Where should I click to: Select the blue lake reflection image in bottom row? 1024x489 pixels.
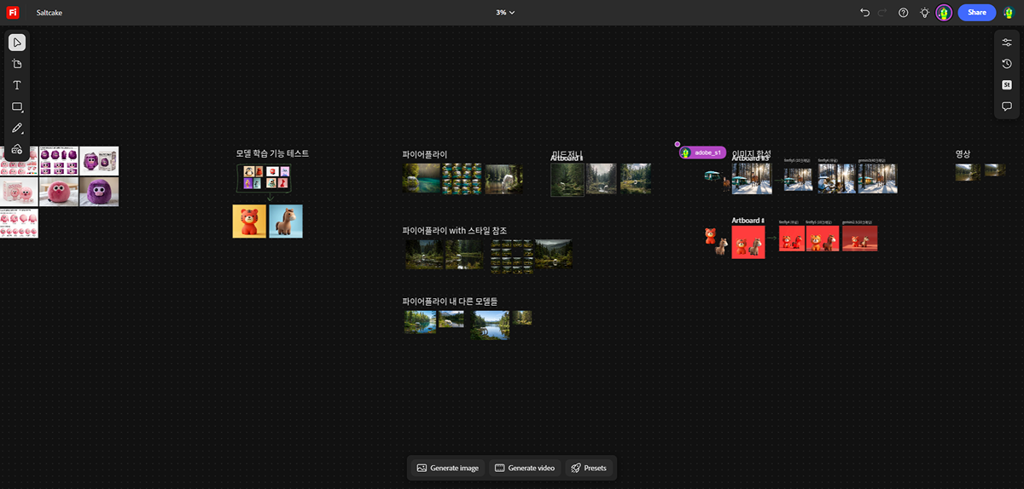pos(490,325)
